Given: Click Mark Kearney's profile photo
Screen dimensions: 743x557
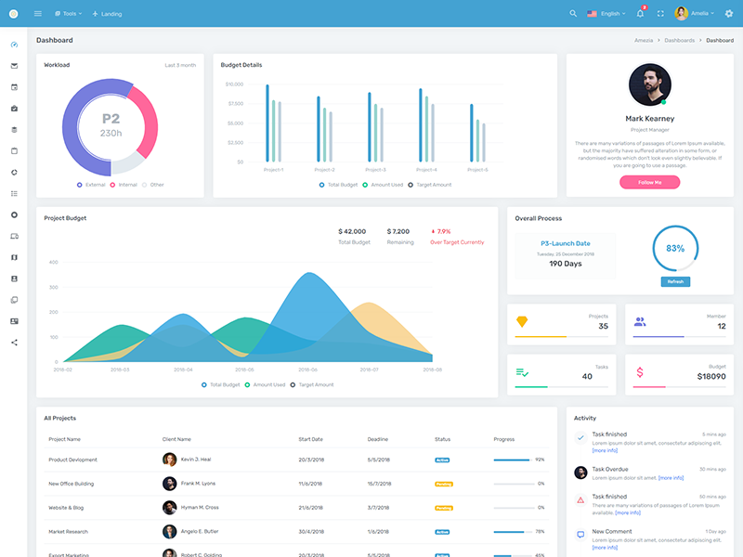Looking at the screenshot, I should [x=649, y=84].
